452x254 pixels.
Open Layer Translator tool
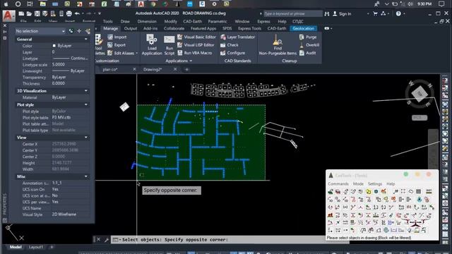pos(238,37)
